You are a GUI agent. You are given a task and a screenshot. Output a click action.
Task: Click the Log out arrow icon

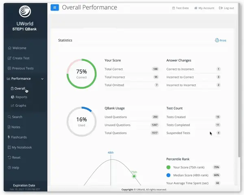click(221, 8)
